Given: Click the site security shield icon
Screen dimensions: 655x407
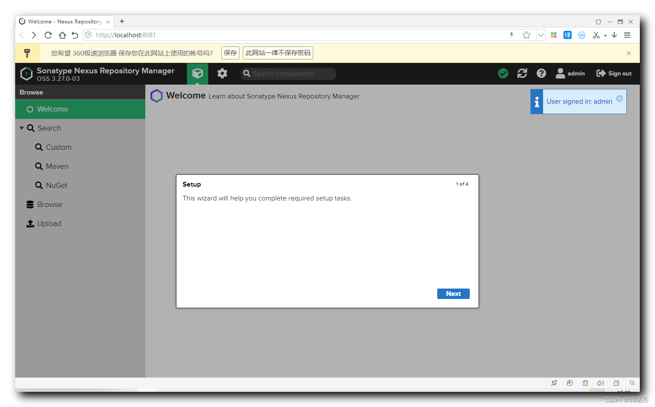Looking at the screenshot, I should coord(88,35).
